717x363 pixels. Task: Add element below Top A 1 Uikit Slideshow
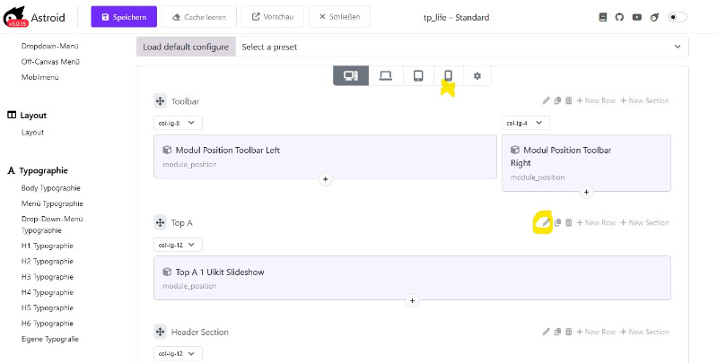(412, 301)
